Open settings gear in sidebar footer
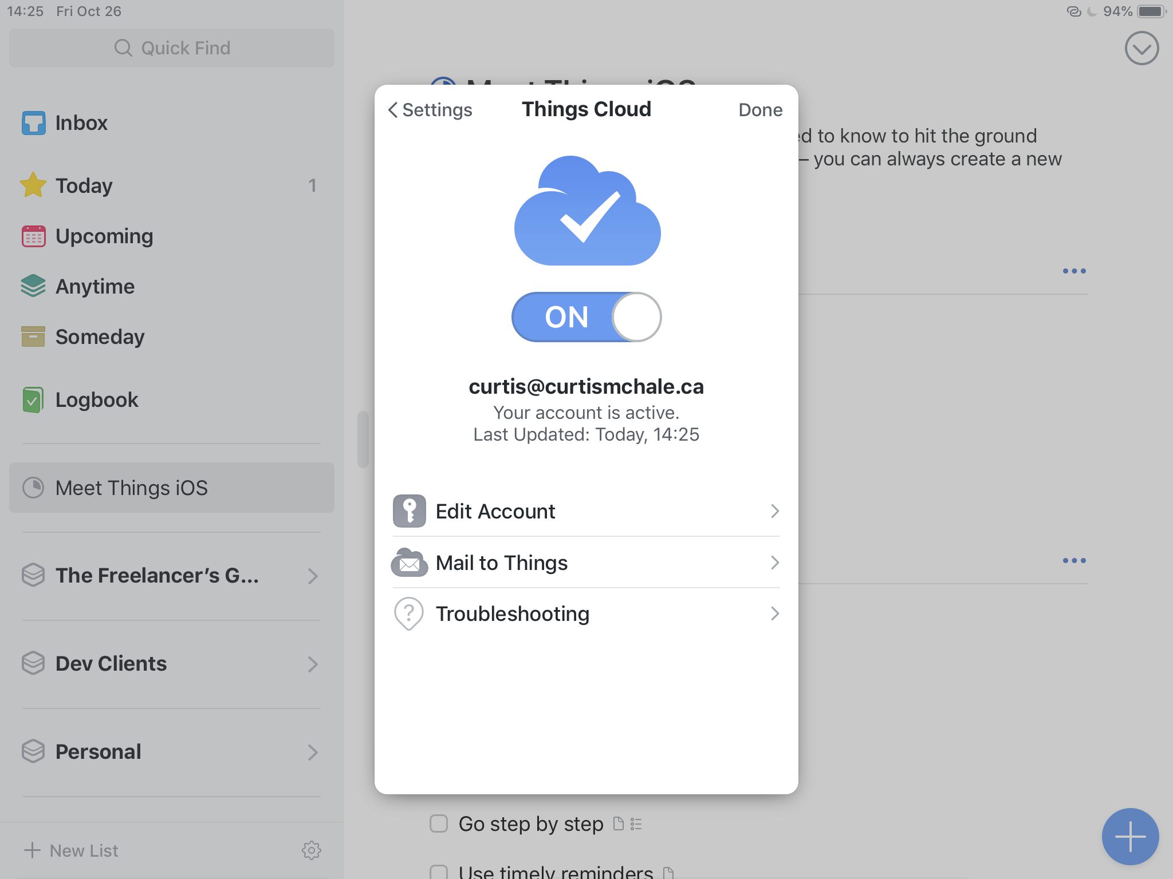Image resolution: width=1173 pixels, height=879 pixels. point(311,850)
